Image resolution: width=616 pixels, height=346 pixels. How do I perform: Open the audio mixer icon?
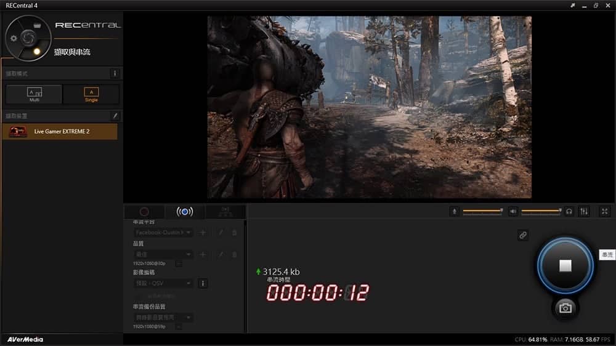click(x=584, y=212)
